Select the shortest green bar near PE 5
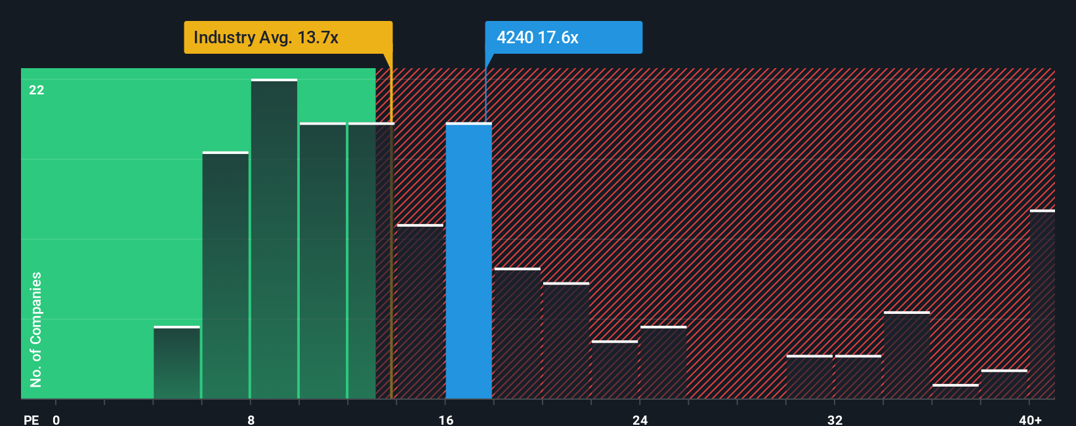 [x=176, y=362]
